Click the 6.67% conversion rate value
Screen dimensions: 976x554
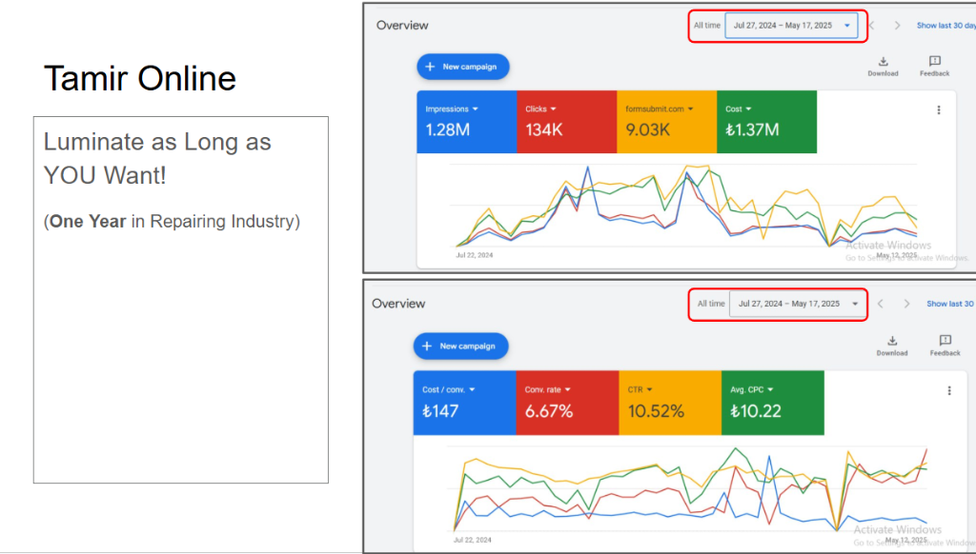548,411
